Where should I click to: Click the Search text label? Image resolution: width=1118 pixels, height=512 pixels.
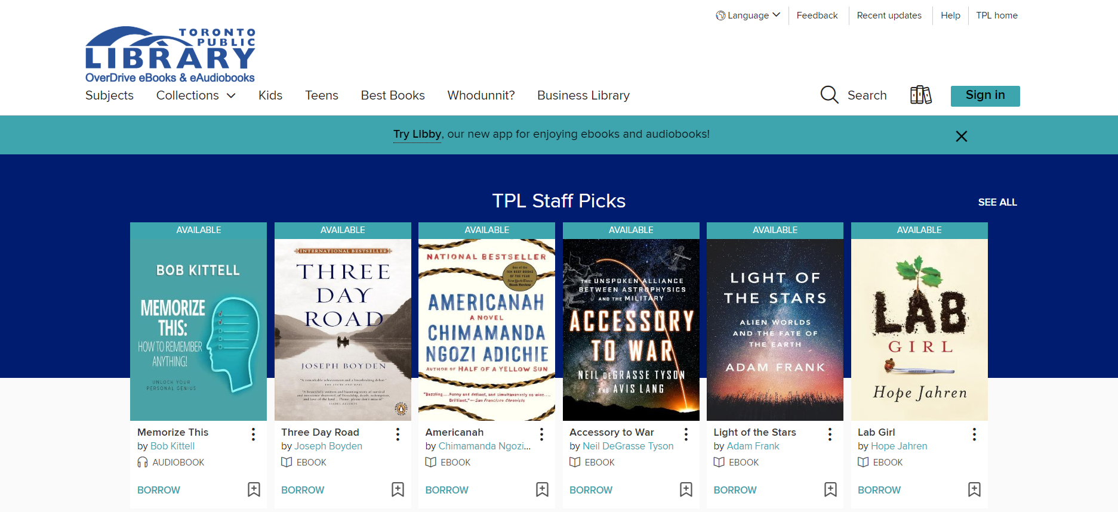click(x=867, y=95)
